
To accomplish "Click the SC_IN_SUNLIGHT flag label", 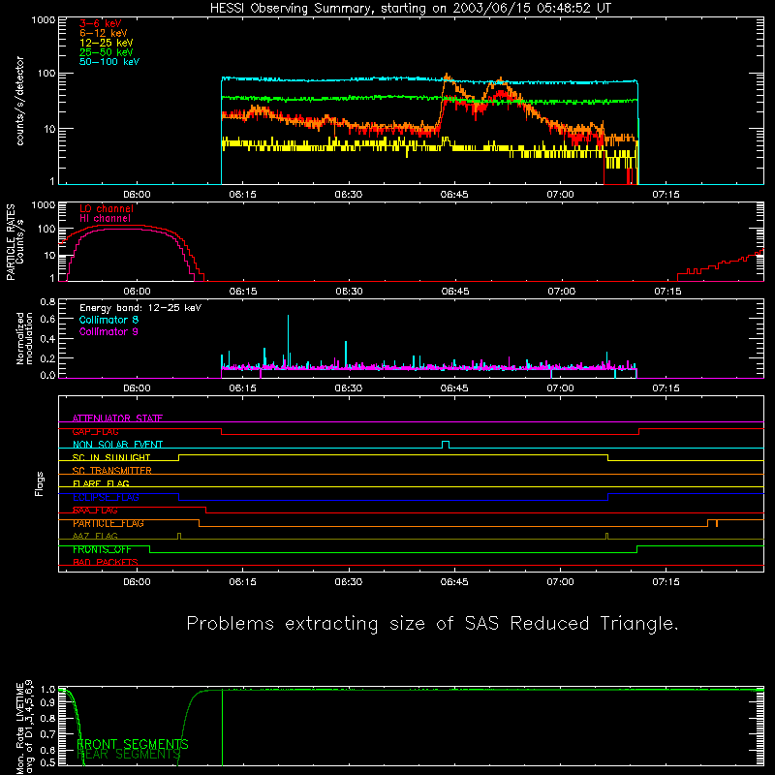I will point(111,457).
